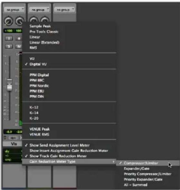Select 'All - Summed' gain reduction type
The image size is (180, 190).
(136, 185)
